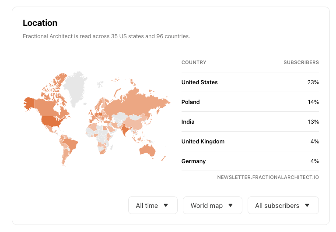Click the Germany country row
Viewport: 336px width, 232px height.
(x=250, y=161)
